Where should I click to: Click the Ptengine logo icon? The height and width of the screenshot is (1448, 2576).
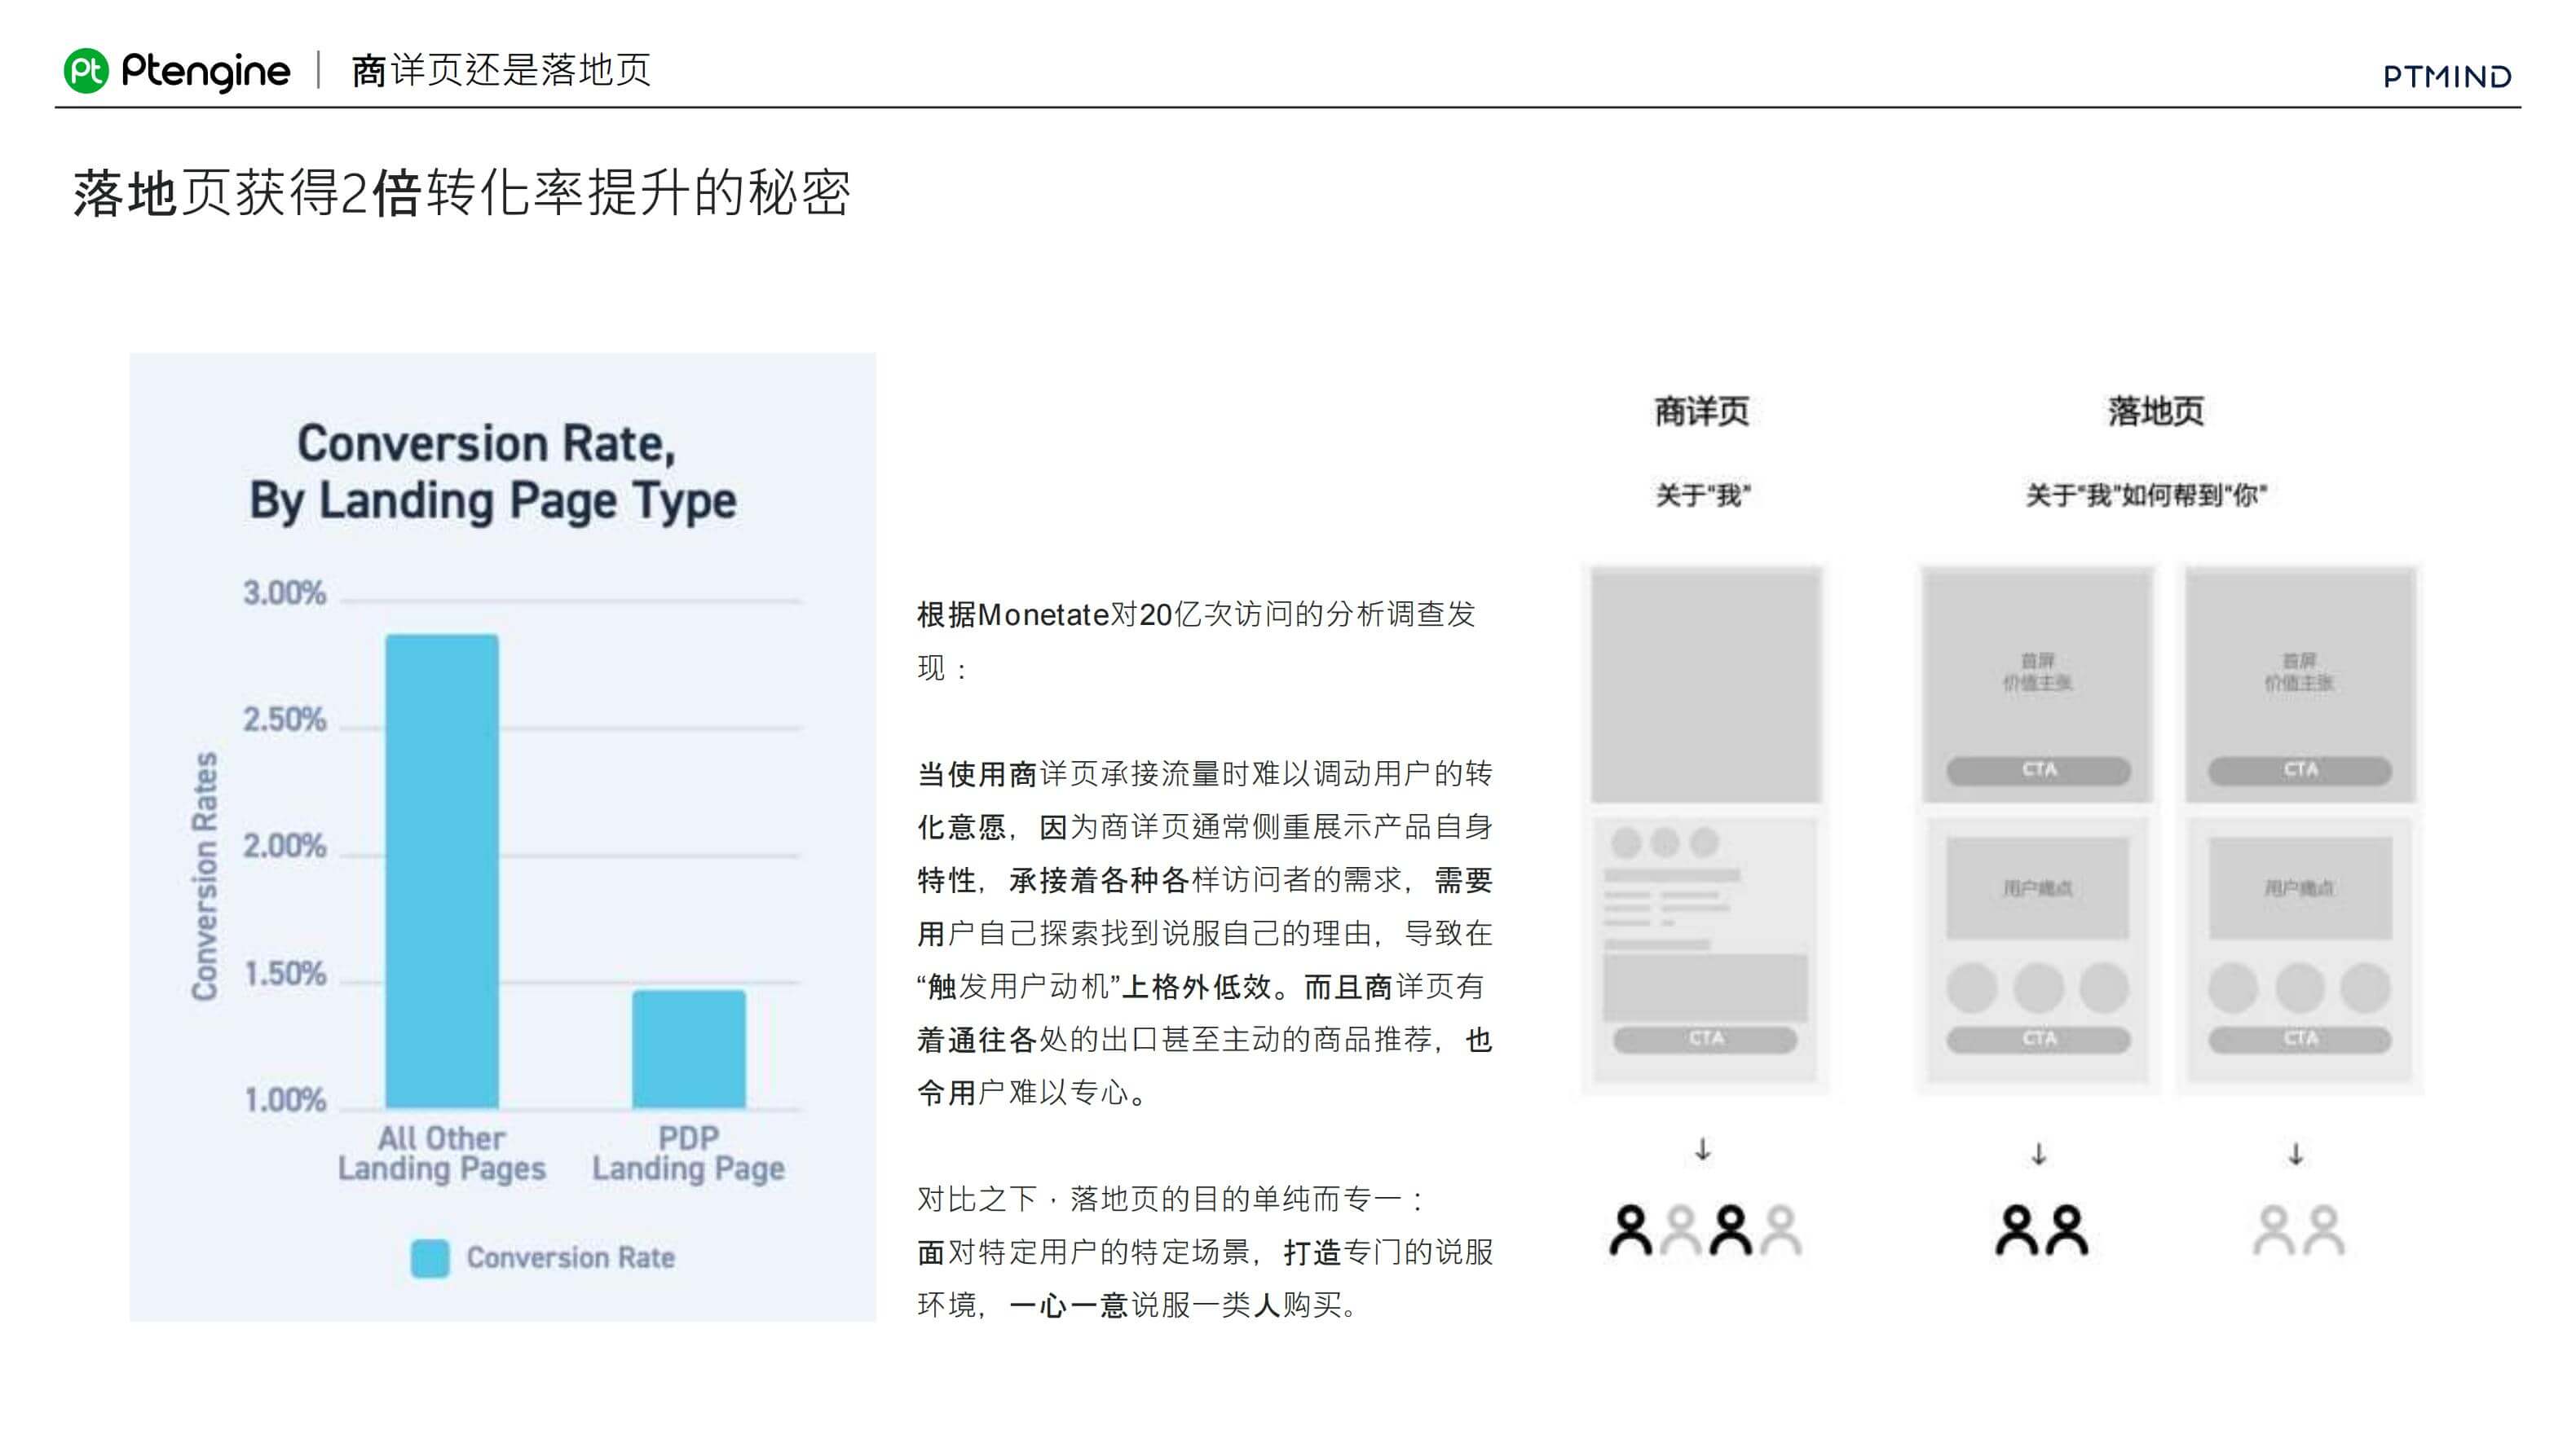tap(86, 71)
